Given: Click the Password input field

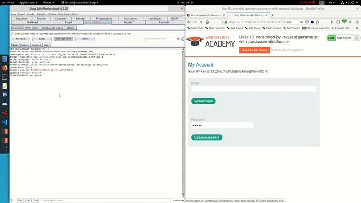Looking at the screenshot, I should pos(222,125).
